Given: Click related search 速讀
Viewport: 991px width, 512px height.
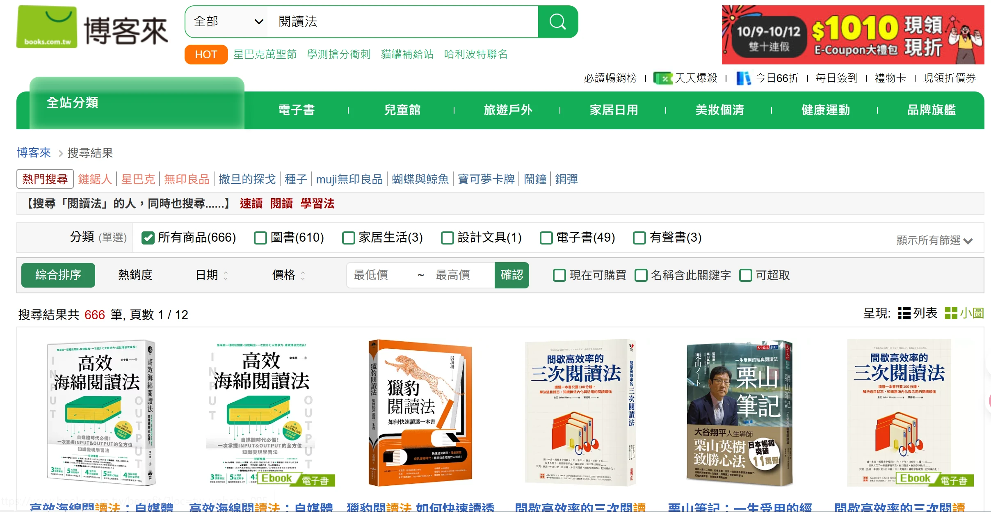Looking at the screenshot, I should [x=251, y=203].
